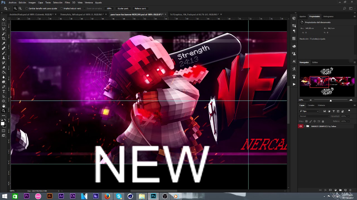Click the foreground color swatch

pos(3,124)
